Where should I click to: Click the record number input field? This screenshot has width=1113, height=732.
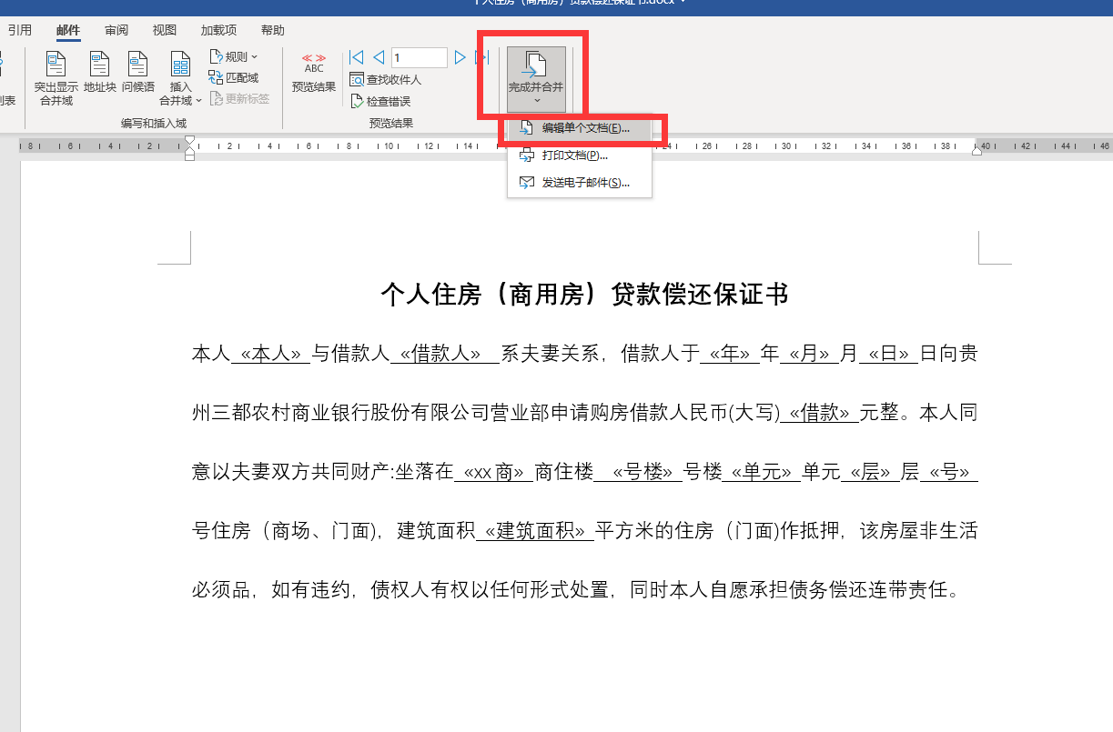pos(420,57)
